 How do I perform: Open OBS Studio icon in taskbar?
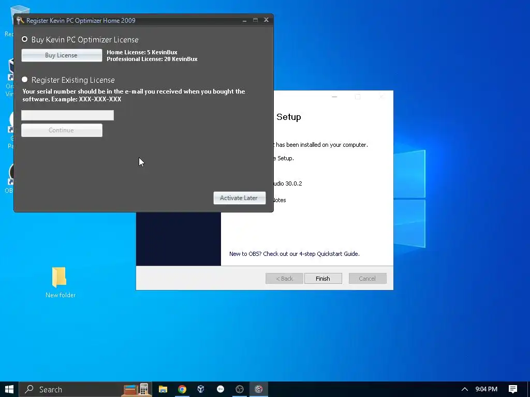tap(240, 389)
